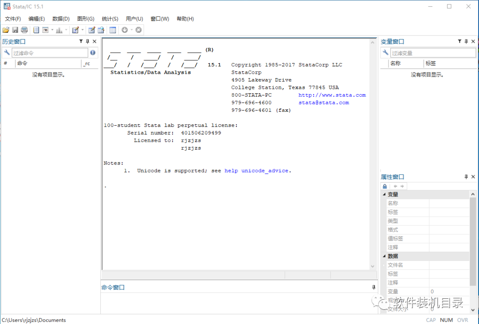Click the help unicode_advice link
The image size is (479, 324).
pos(256,170)
